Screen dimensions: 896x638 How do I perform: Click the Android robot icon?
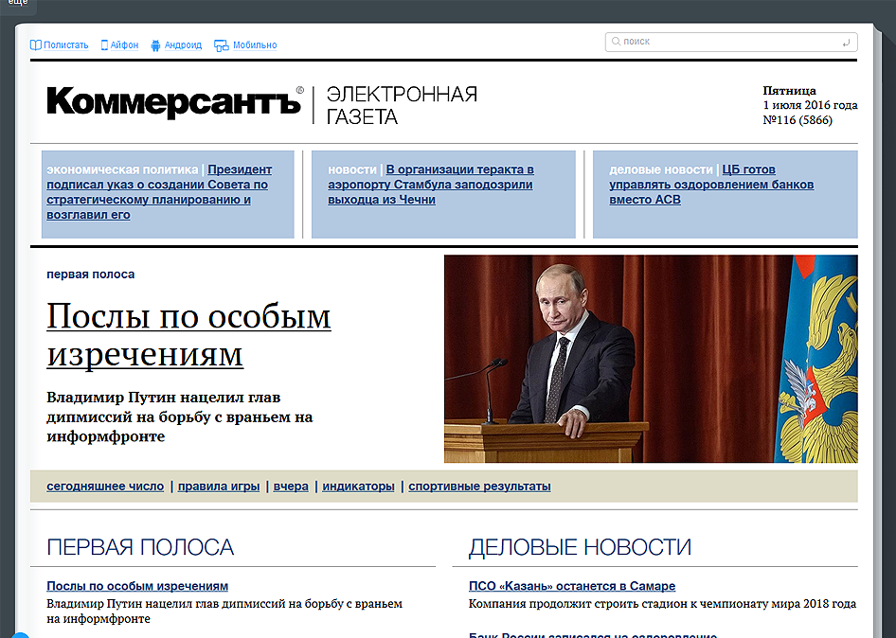pyautogui.click(x=156, y=44)
